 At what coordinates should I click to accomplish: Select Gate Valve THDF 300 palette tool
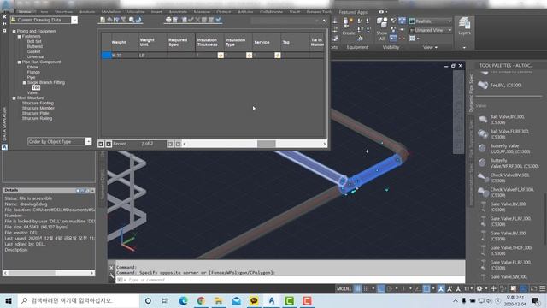506,251
